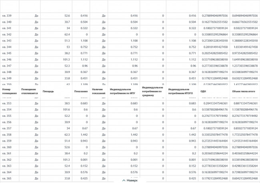Click area value 62.4 in кв. 342 row

pyautogui.click(x=67, y=34)
